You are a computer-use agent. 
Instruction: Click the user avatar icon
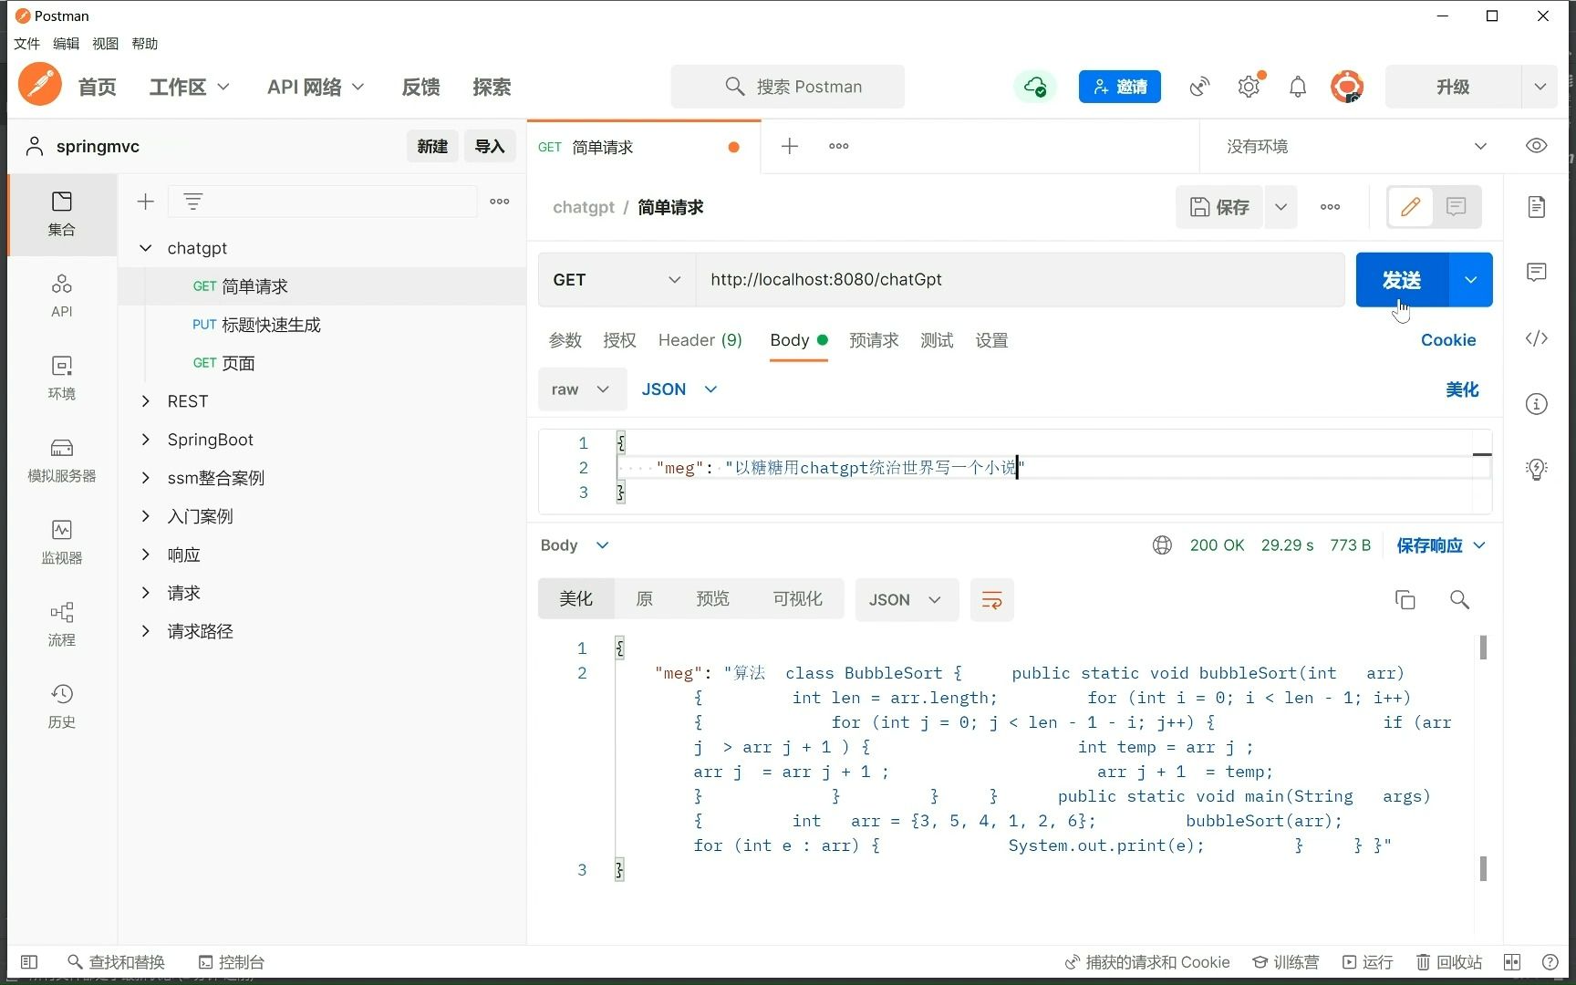1347,87
